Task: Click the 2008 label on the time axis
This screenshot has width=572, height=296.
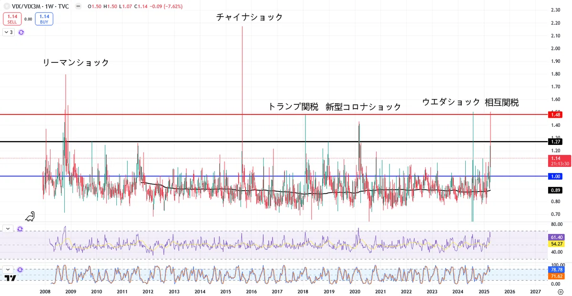Action: 45,291
